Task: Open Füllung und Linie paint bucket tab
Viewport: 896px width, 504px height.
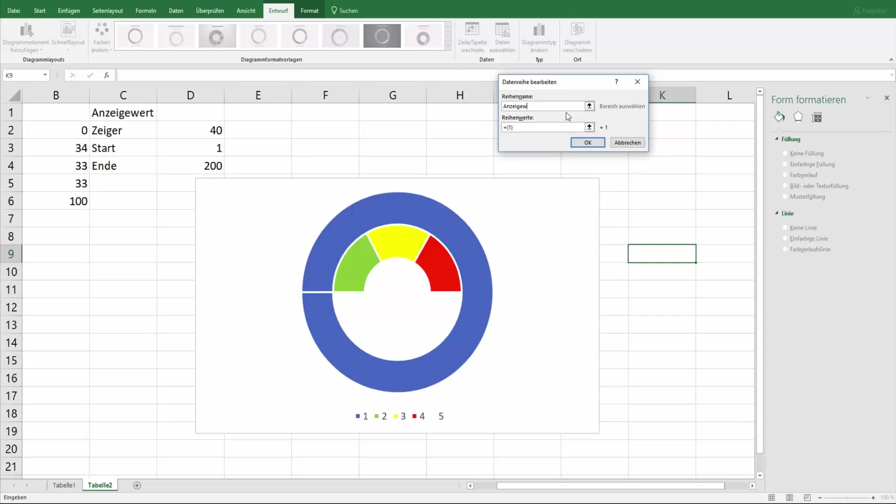Action: coord(779,117)
